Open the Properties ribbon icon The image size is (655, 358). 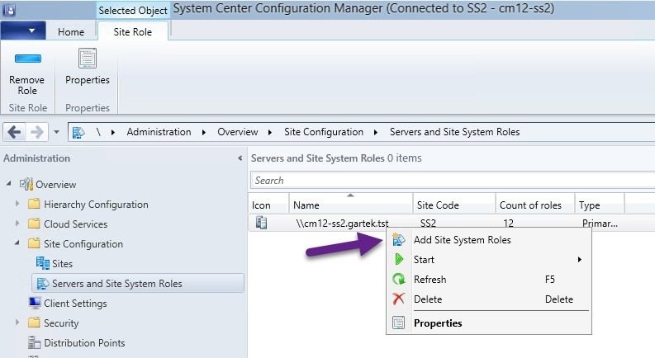[88, 59]
